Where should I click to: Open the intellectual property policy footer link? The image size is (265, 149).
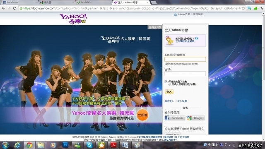(150, 137)
